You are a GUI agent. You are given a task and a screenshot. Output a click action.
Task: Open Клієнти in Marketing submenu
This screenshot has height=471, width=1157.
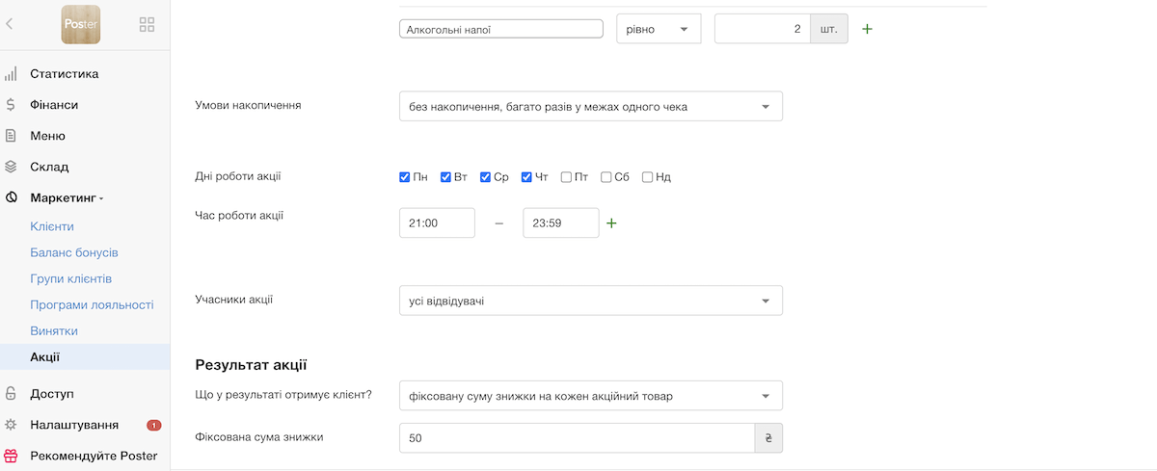pyautogui.click(x=52, y=226)
